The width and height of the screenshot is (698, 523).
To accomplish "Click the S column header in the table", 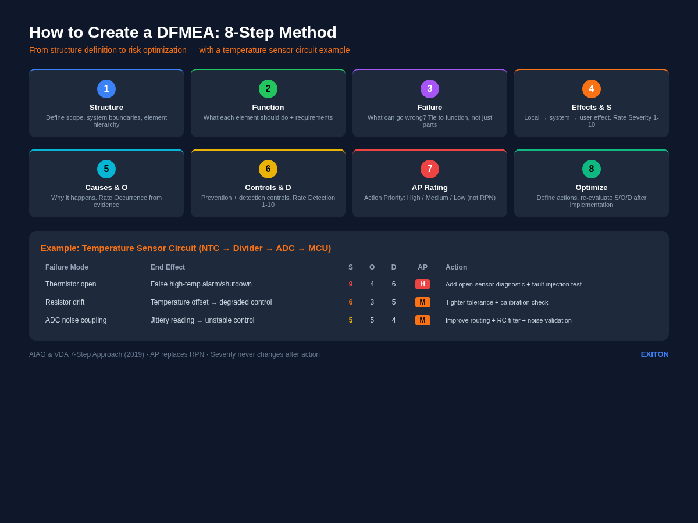I will coord(350,267).
